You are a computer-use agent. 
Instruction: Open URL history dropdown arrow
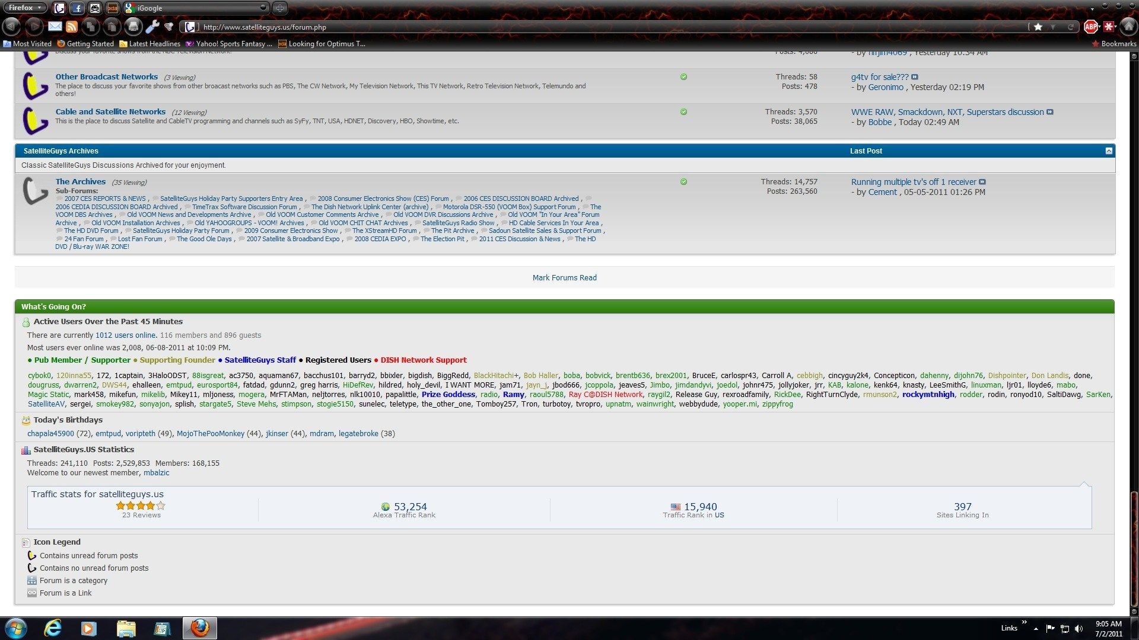tap(1053, 27)
